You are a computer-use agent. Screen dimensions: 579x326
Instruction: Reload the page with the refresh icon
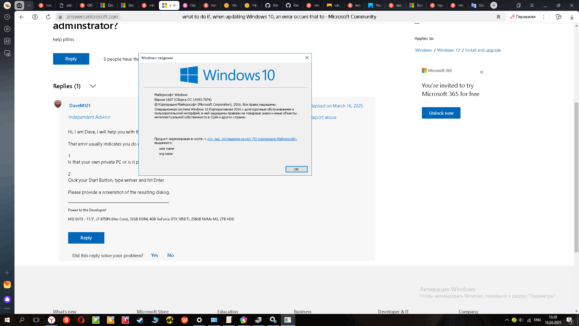click(x=48, y=17)
